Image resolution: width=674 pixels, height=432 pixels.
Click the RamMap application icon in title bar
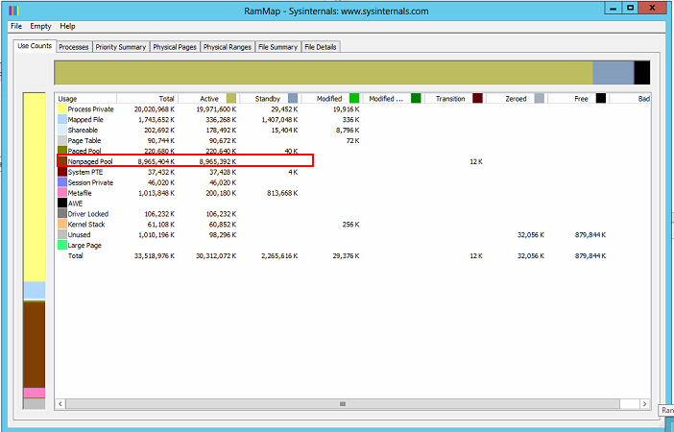pyautogui.click(x=13, y=11)
